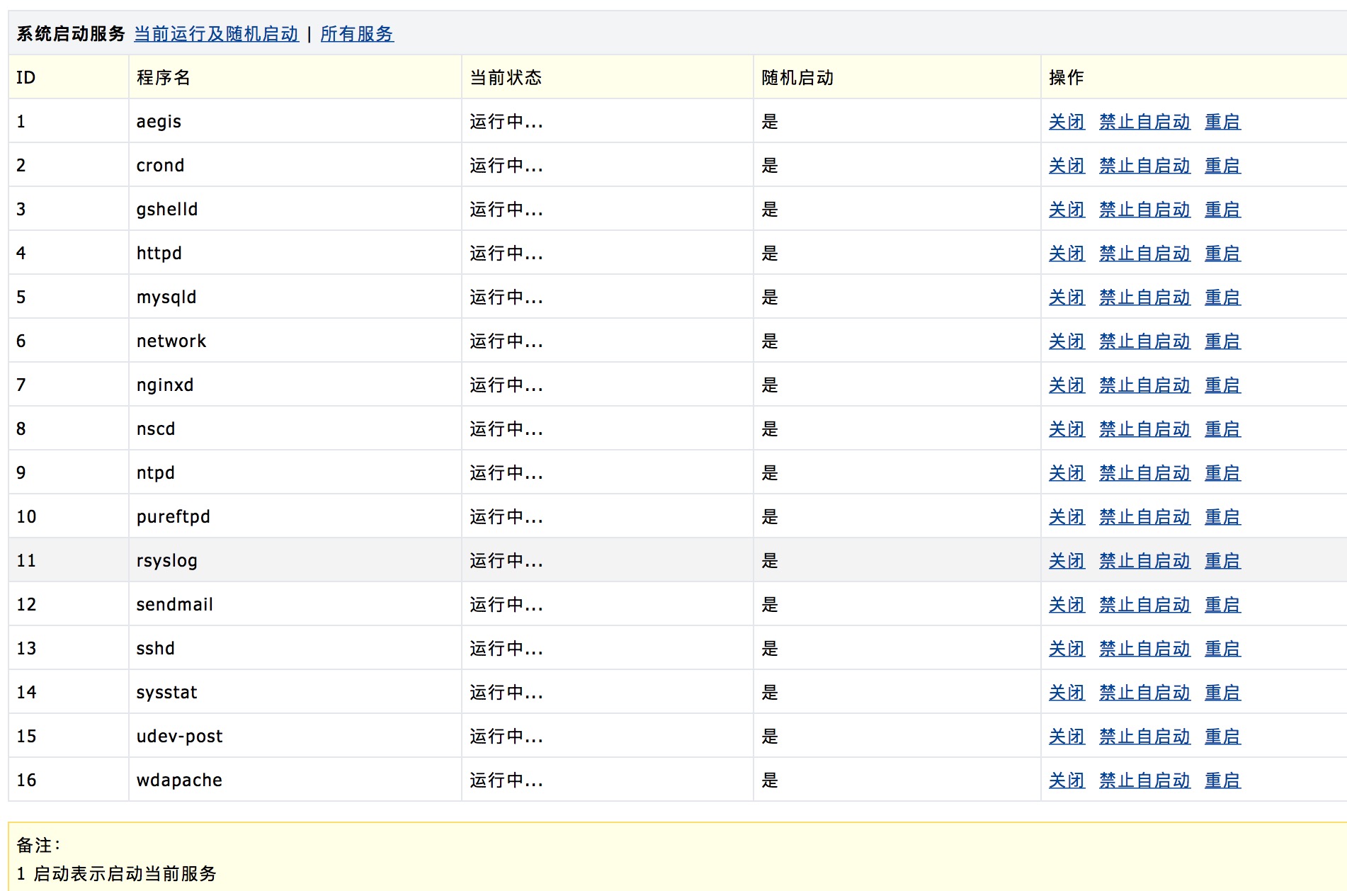This screenshot has width=1347, height=891.
Task: Click 禁止自启动 in network row
Action: point(1144,341)
